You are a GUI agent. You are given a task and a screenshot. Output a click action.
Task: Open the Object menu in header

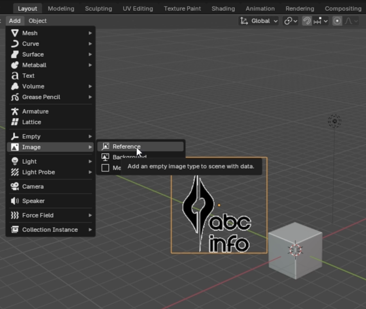coord(38,21)
